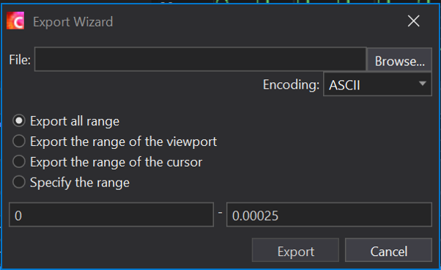
Task: Close the Export Wizard dialog
Action: click(x=413, y=21)
